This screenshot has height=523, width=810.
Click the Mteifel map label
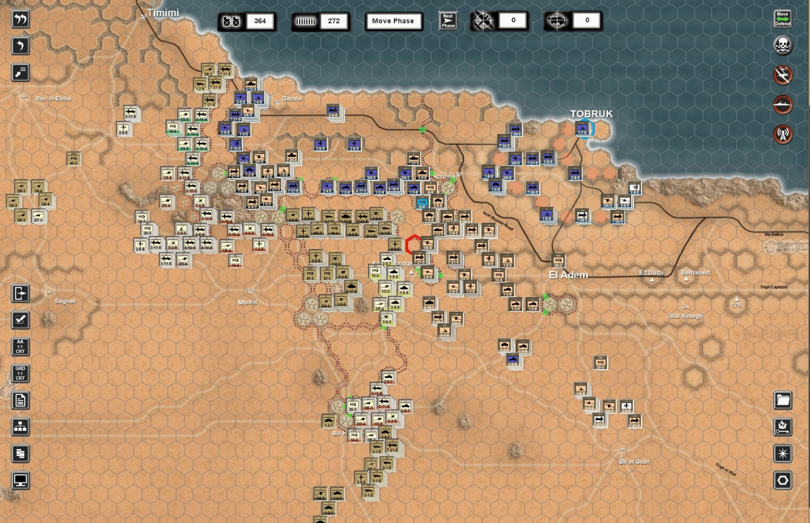(x=247, y=302)
